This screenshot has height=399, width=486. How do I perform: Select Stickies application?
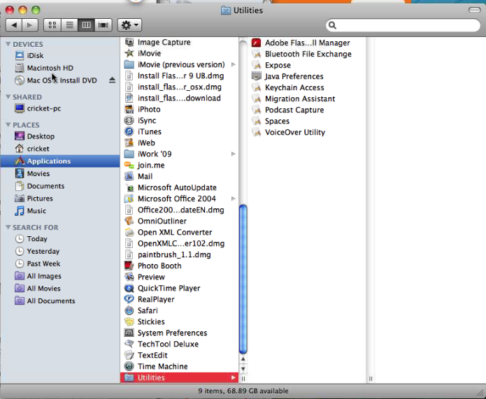tap(180, 321)
